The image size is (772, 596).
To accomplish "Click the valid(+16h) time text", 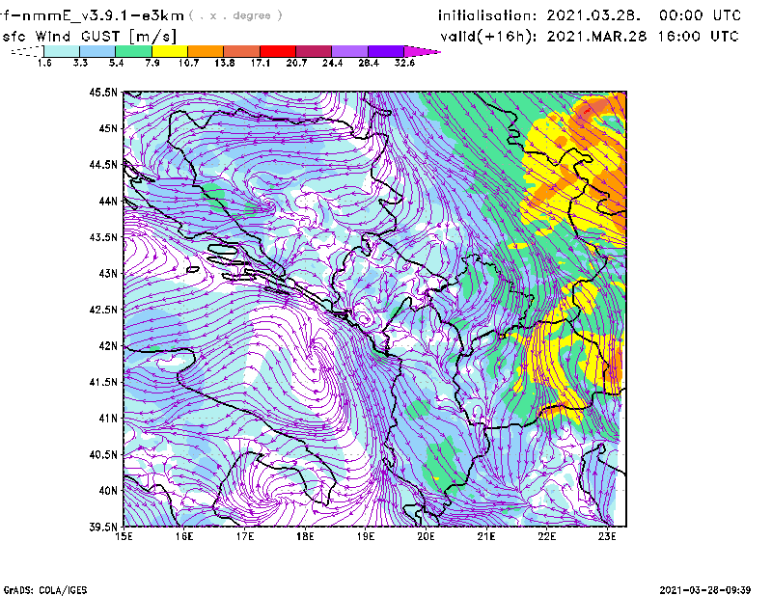I will [590, 36].
